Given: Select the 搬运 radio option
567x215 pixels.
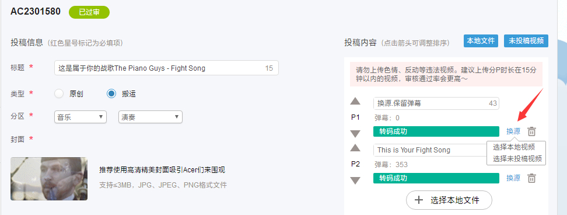Looking at the screenshot, I should (111, 93).
